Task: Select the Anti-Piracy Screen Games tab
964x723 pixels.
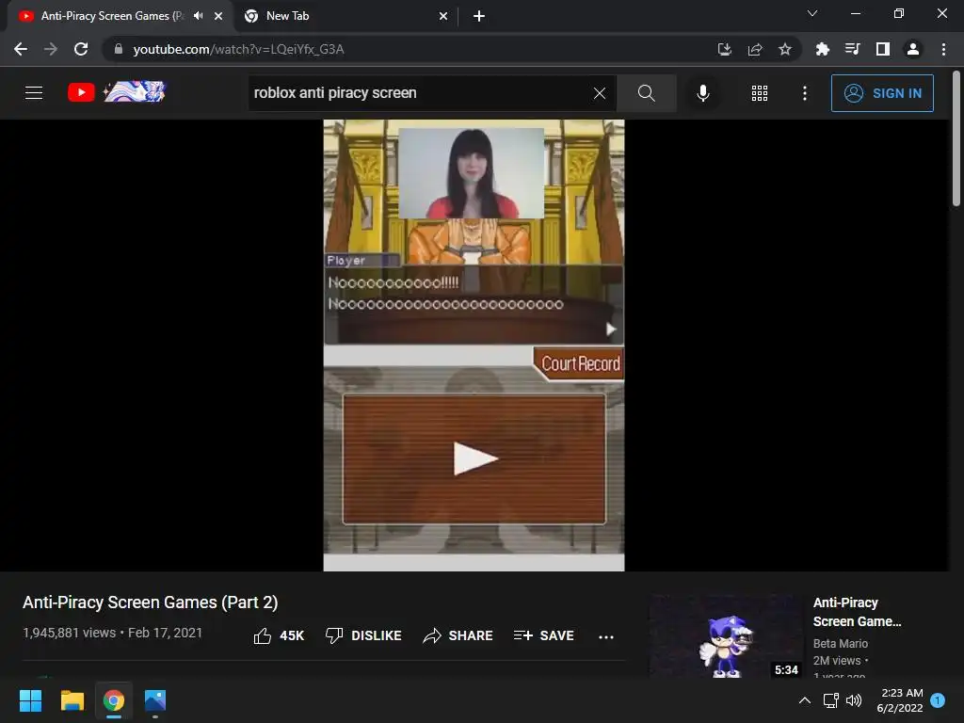Action: pyautogui.click(x=111, y=16)
